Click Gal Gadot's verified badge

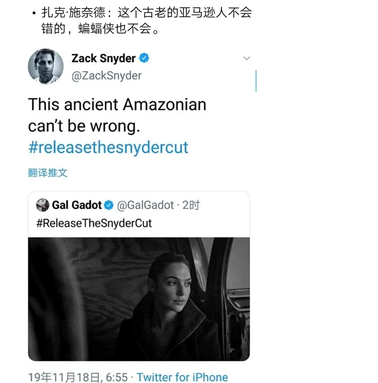109,205
